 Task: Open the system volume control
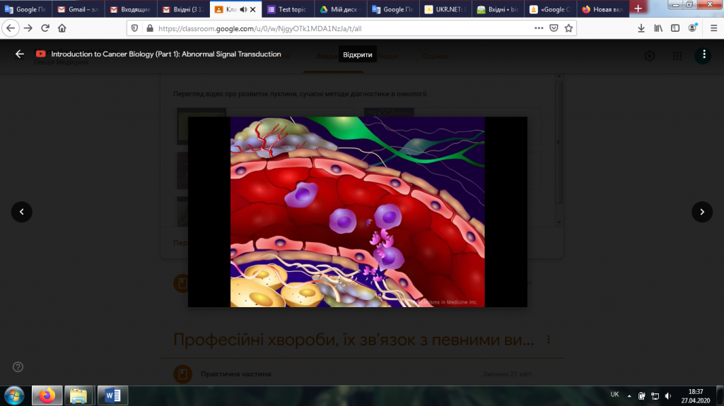(x=667, y=396)
